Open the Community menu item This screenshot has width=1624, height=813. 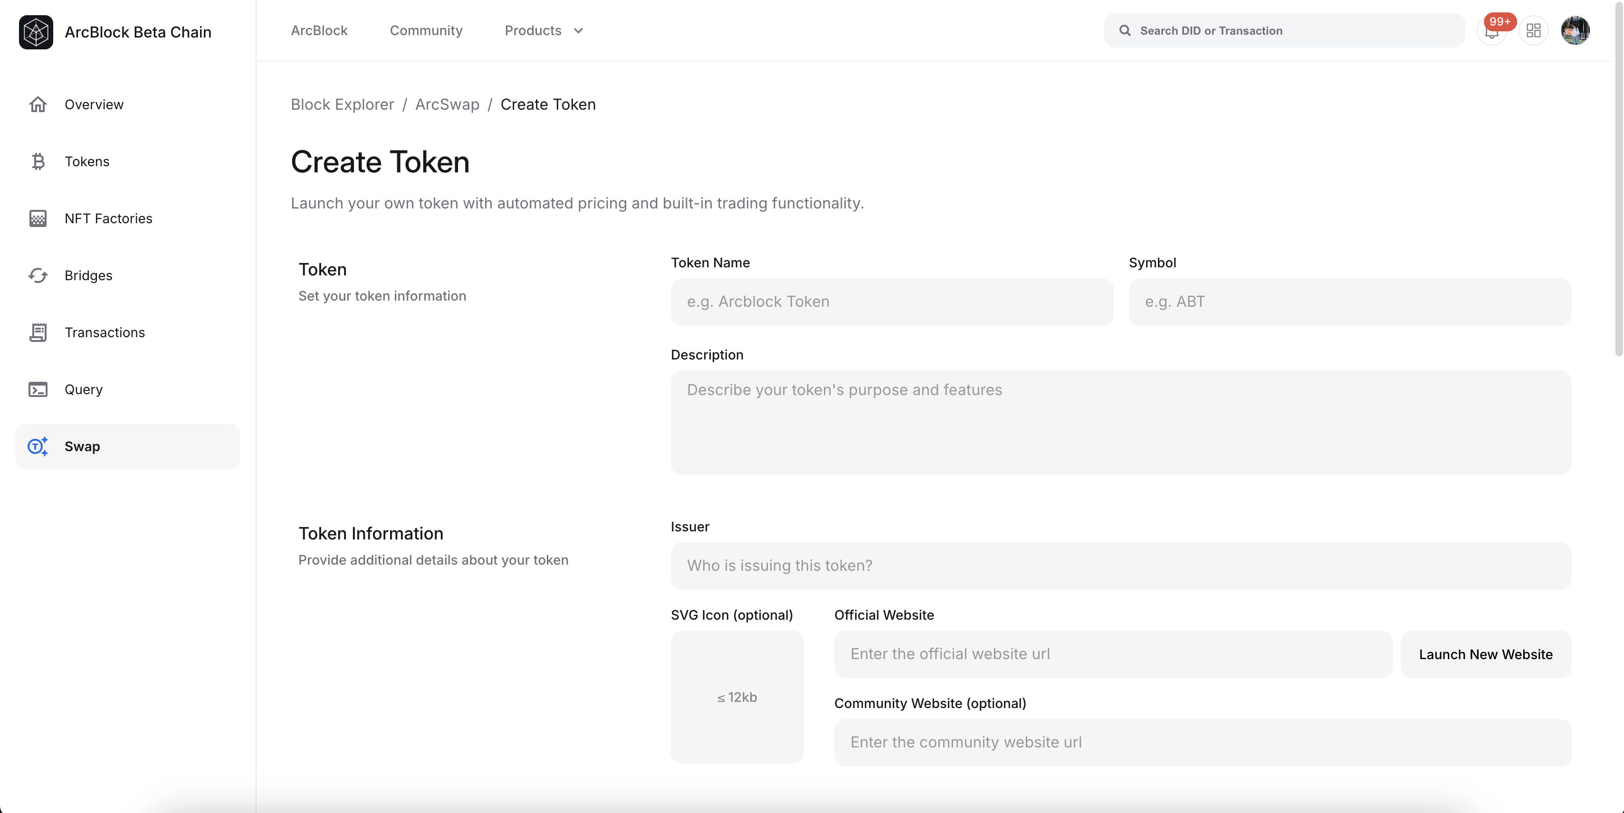[x=426, y=30]
